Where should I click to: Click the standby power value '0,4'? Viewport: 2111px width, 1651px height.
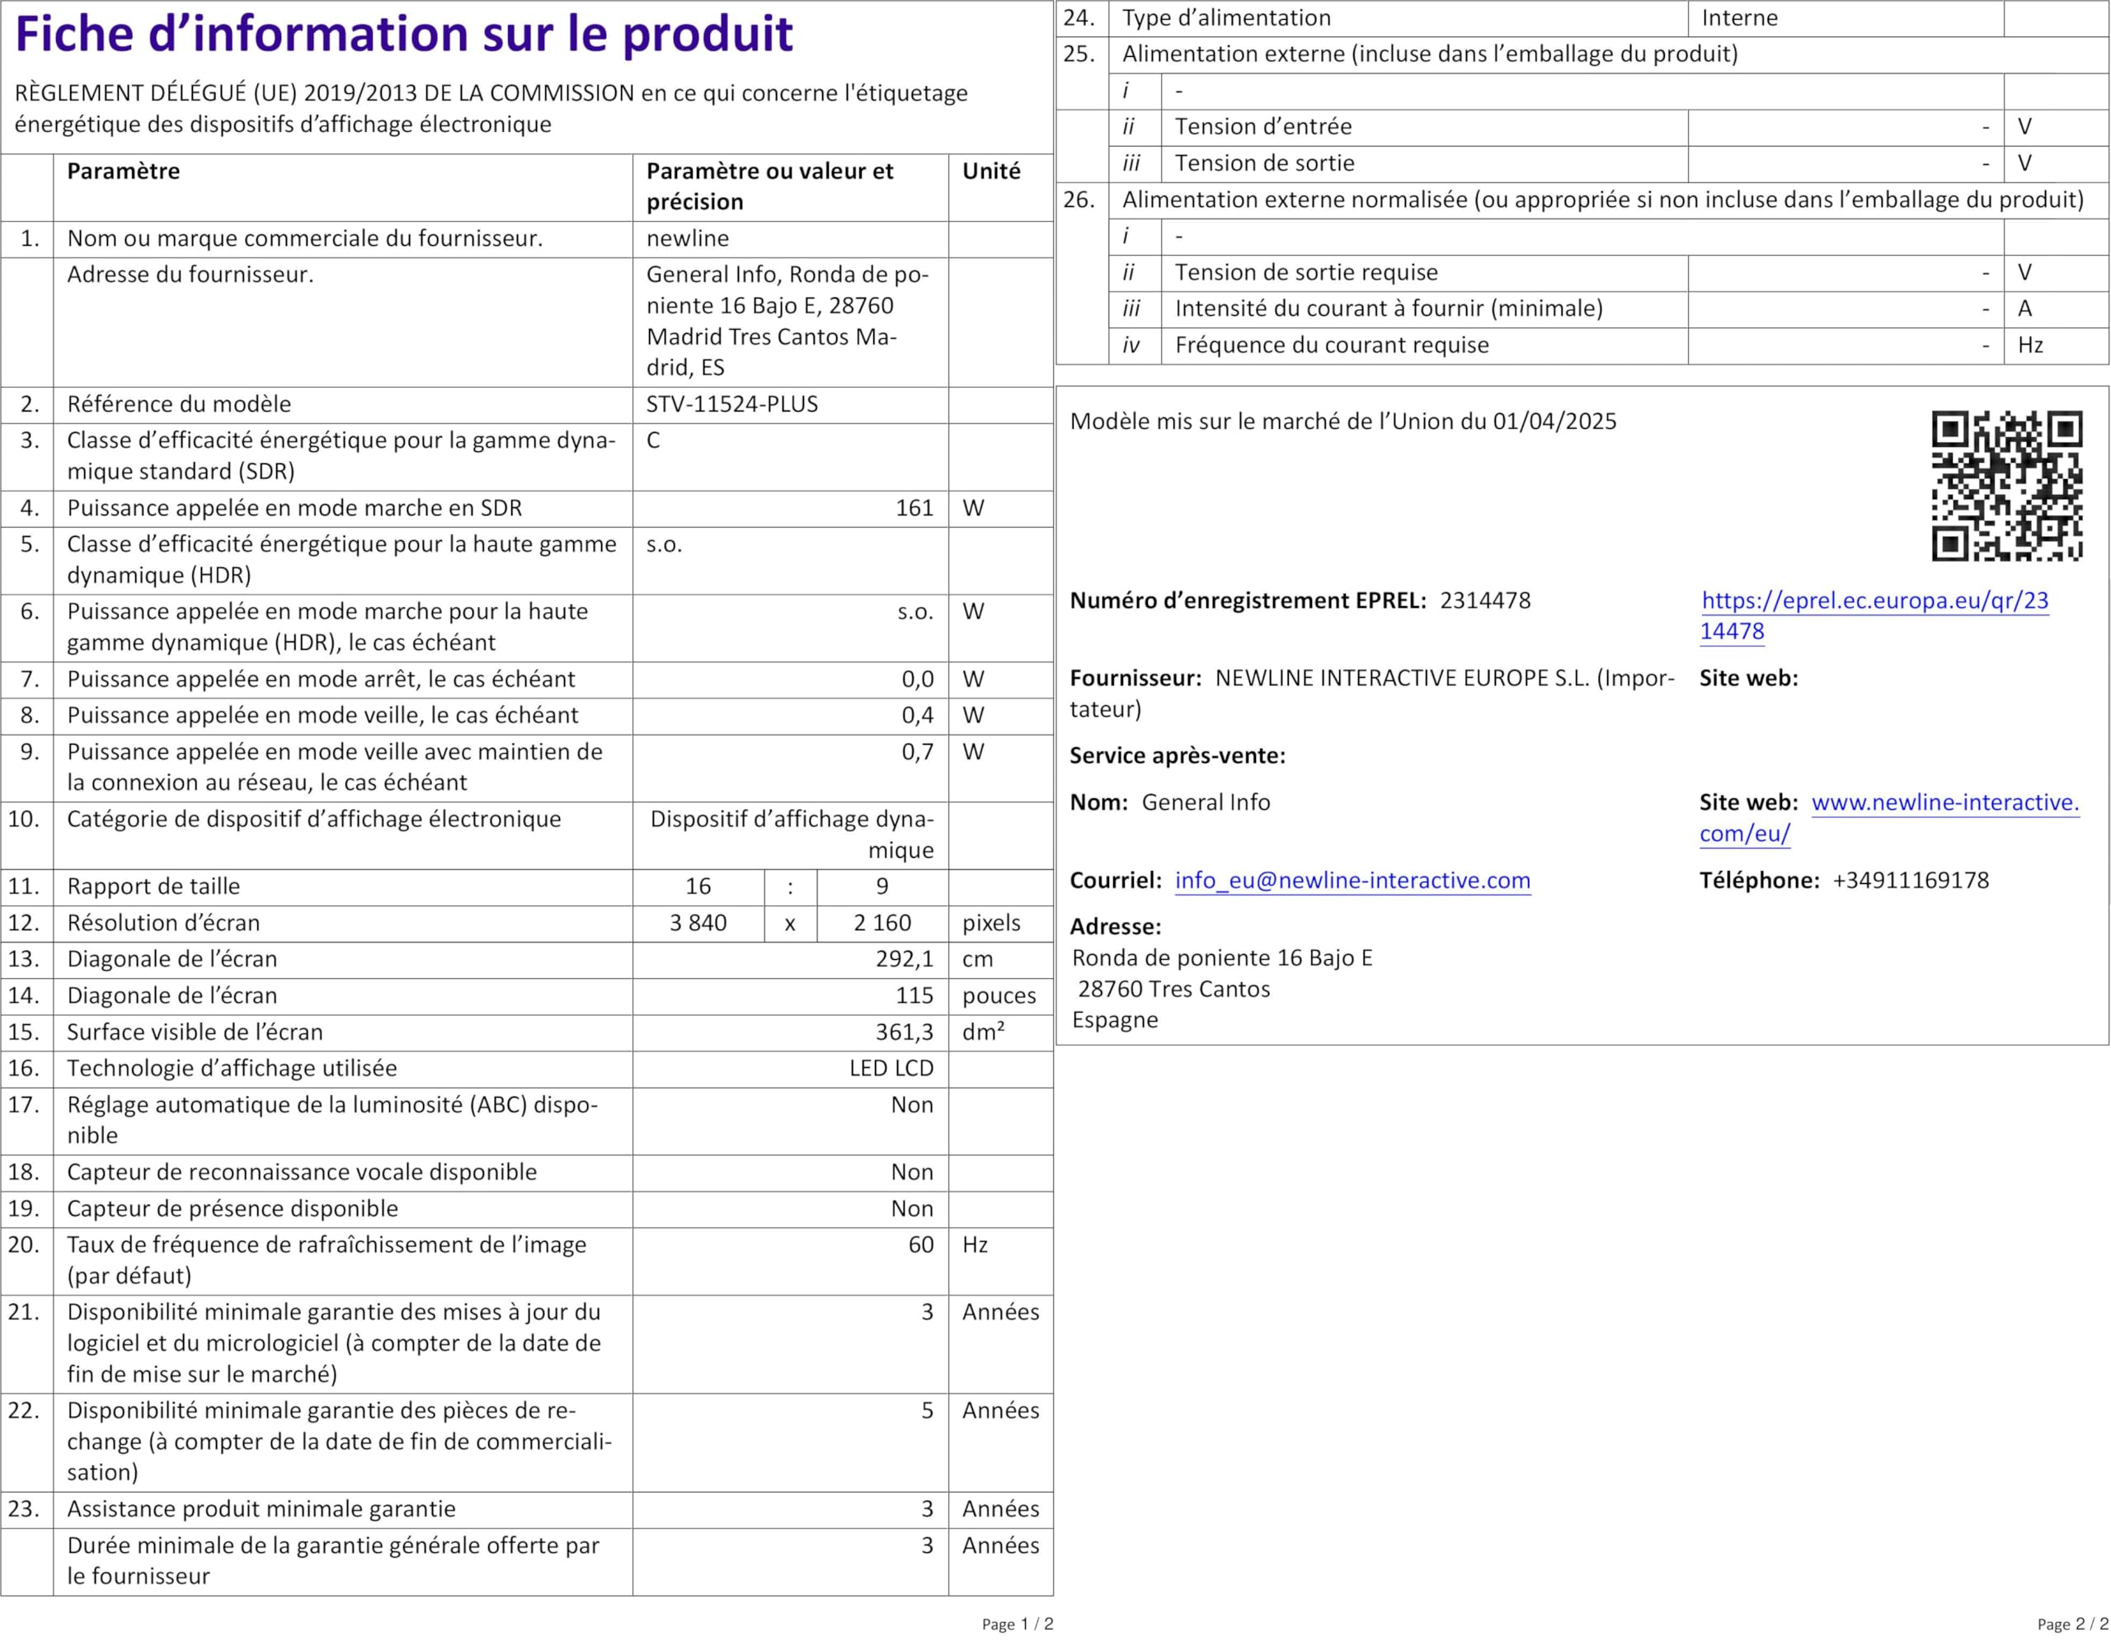pos(917,715)
